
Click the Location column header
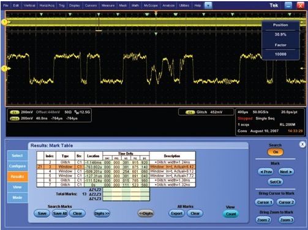tap(93, 156)
